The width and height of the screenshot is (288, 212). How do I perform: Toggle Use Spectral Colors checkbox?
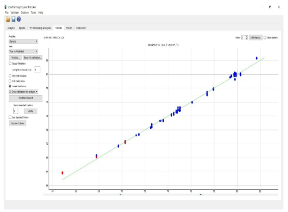[x=10, y=117]
